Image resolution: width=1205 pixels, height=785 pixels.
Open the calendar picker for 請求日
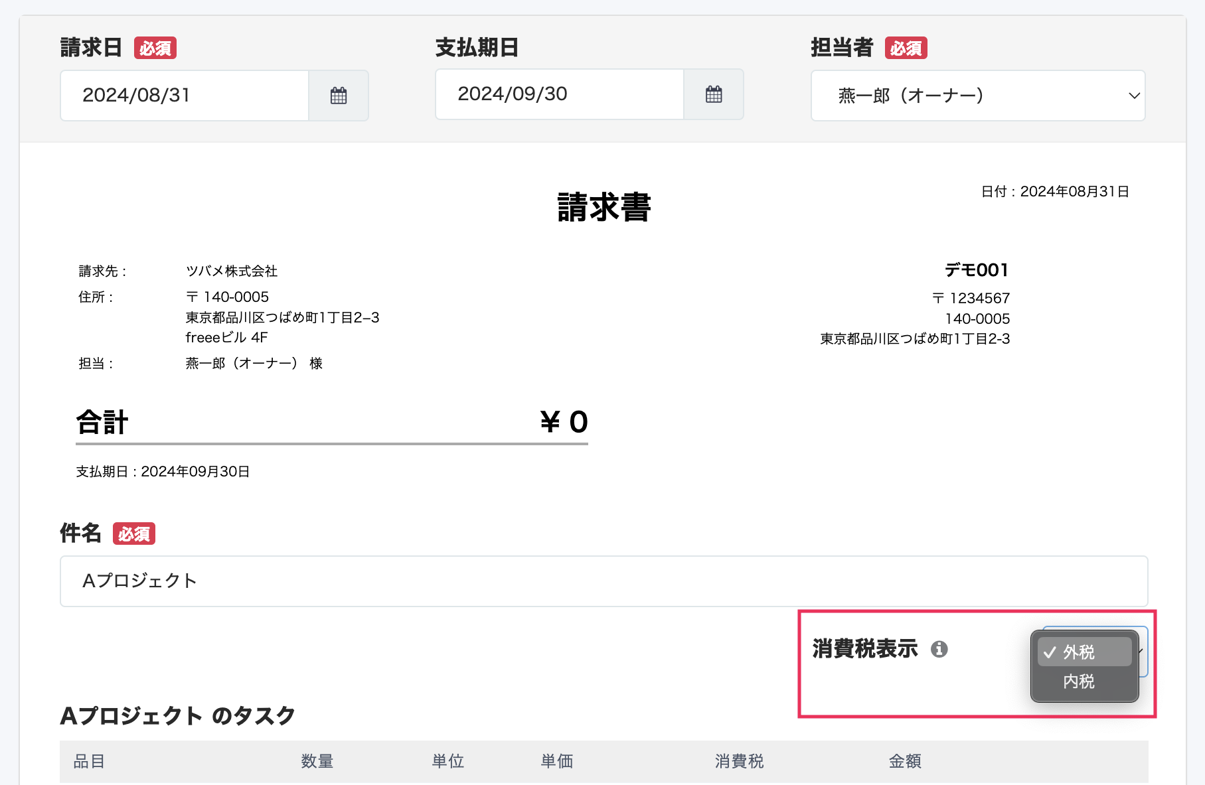pos(339,96)
